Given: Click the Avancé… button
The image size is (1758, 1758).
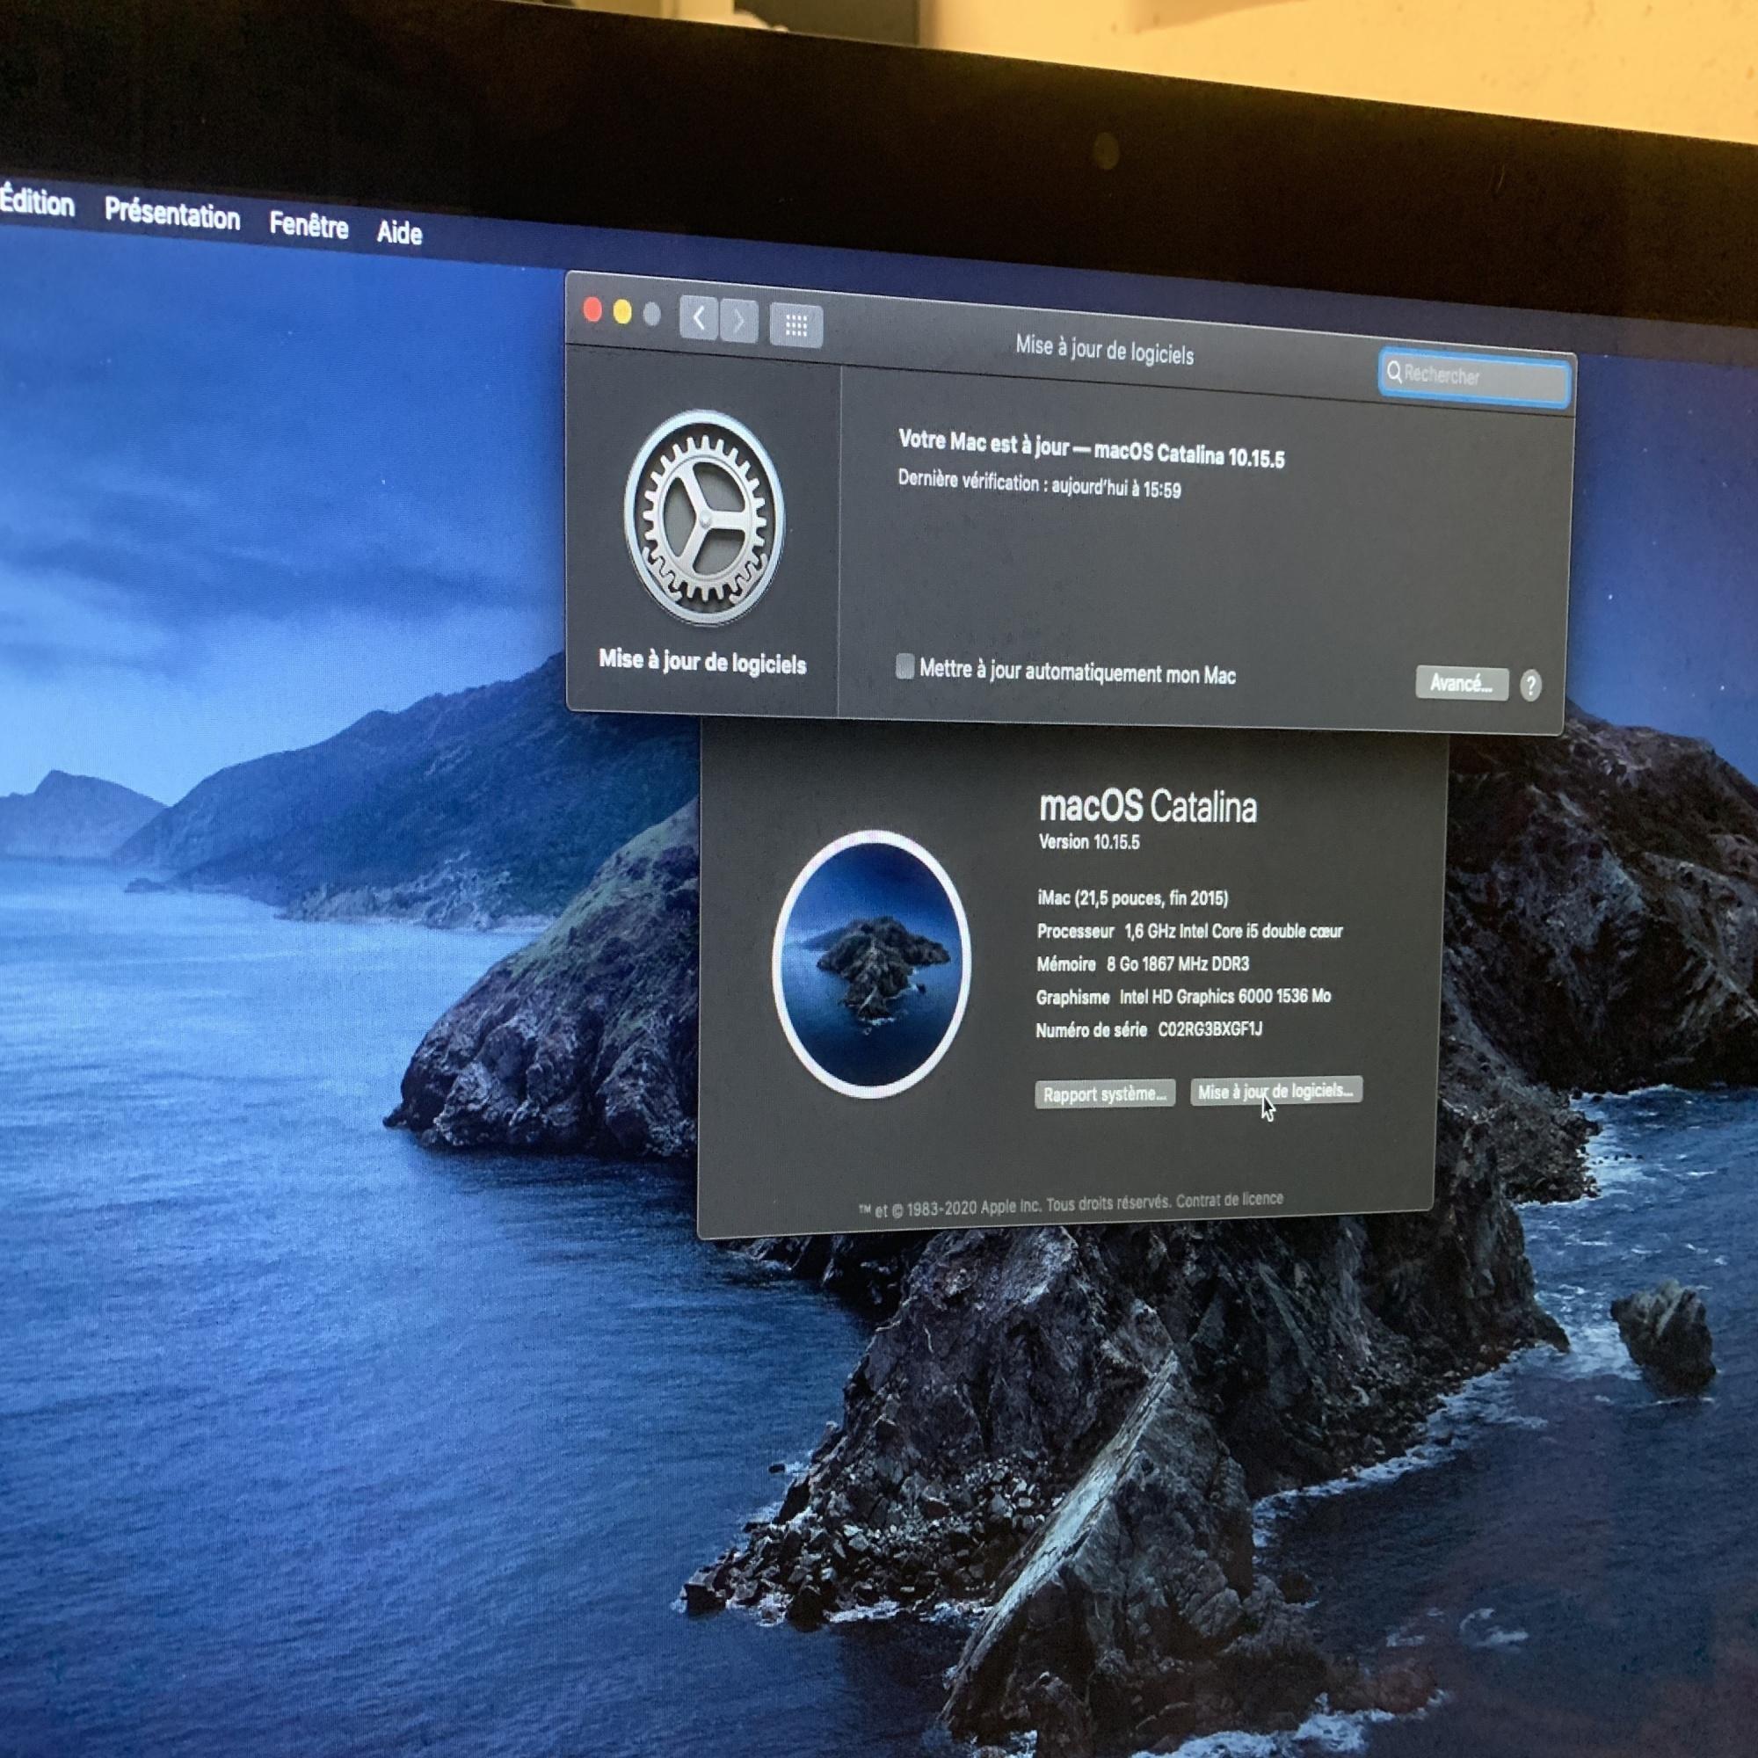Looking at the screenshot, I should (1462, 682).
